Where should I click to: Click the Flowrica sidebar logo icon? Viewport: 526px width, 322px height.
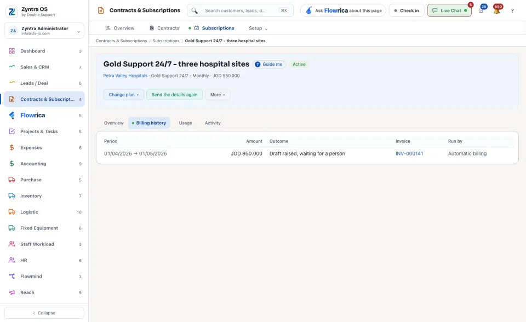pyautogui.click(x=12, y=116)
